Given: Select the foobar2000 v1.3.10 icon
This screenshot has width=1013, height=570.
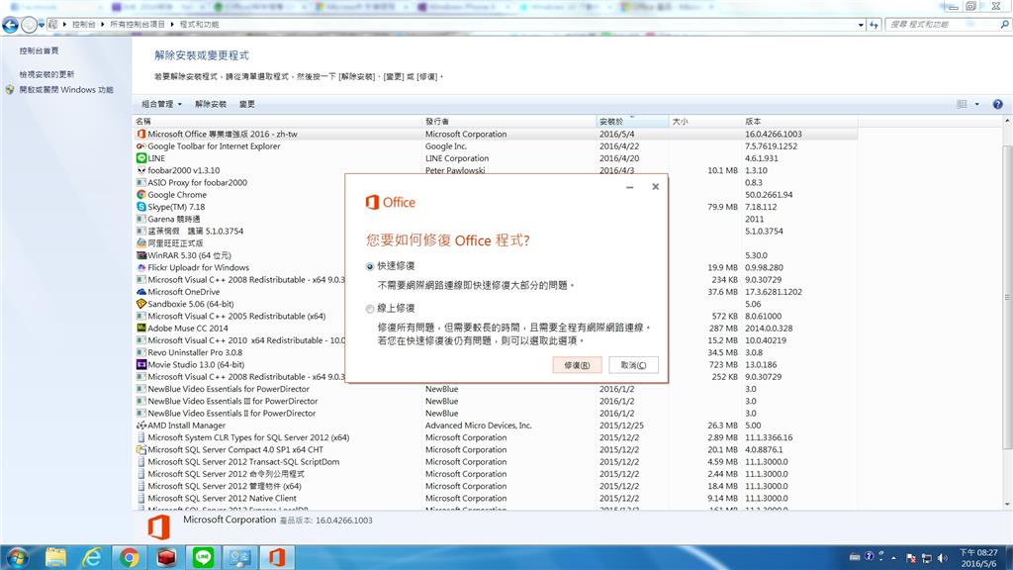Looking at the screenshot, I should [x=140, y=170].
